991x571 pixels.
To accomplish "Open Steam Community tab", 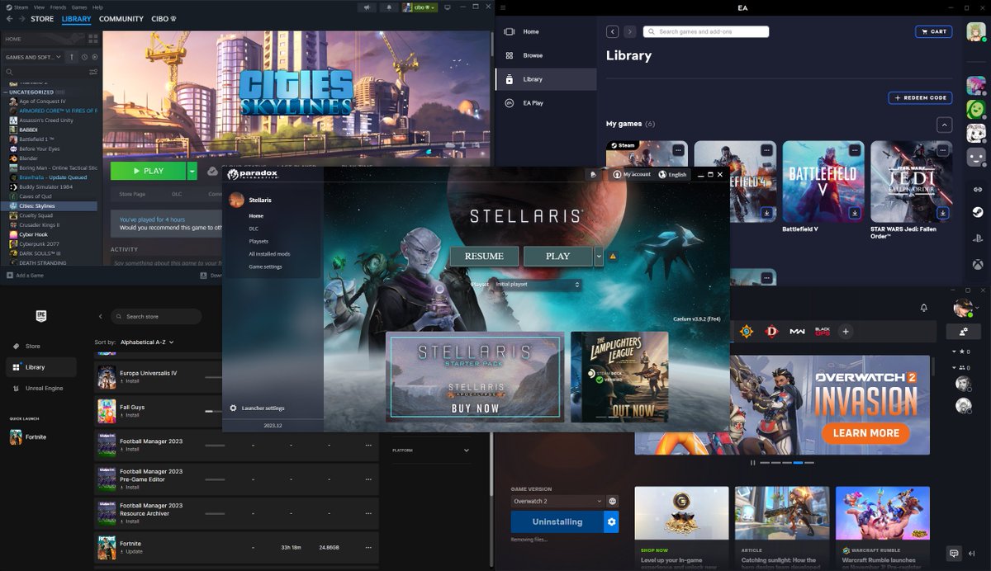I will pos(121,19).
